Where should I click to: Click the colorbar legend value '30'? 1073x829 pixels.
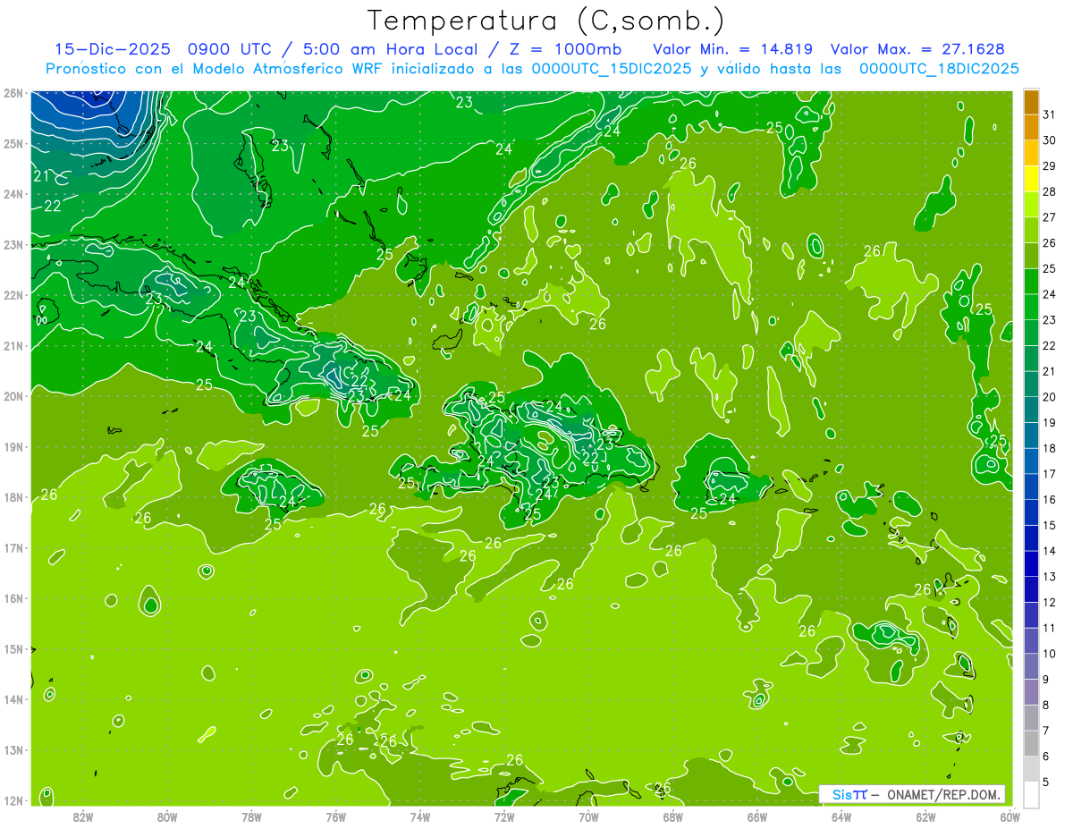[x=1049, y=140]
